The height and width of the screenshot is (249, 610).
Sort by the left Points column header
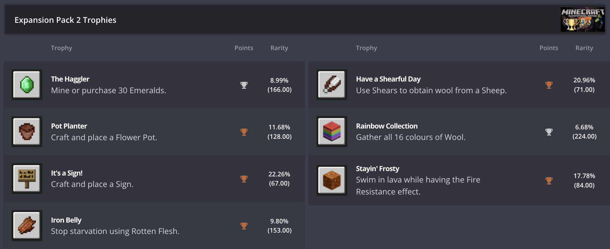point(244,48)
